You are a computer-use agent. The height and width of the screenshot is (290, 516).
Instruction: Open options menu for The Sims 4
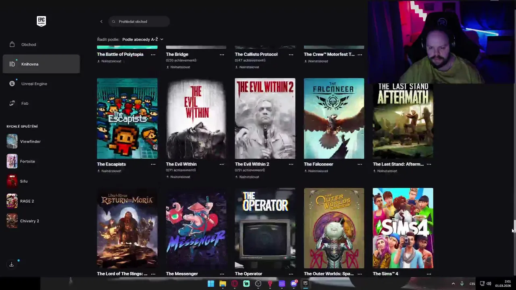pyautogui.click(x=429, y=274)
